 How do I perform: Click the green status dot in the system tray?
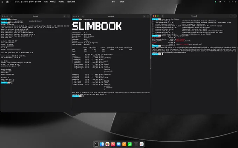[216, 2]
